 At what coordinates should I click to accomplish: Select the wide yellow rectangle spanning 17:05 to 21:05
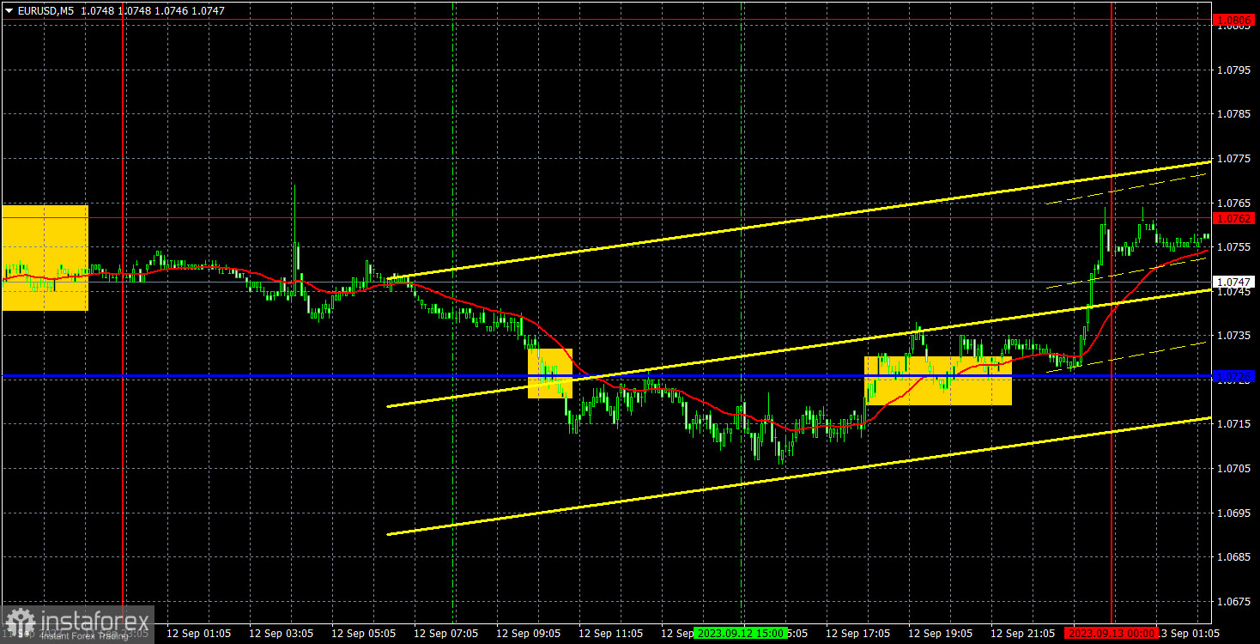click(x=938, y=380)
